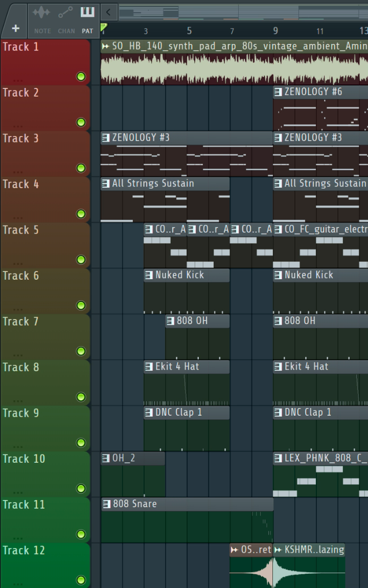Viewport: 368px width, 588px height.
Task: Click the OS..ret audio clip icon
Action: (x=235, y=550)
